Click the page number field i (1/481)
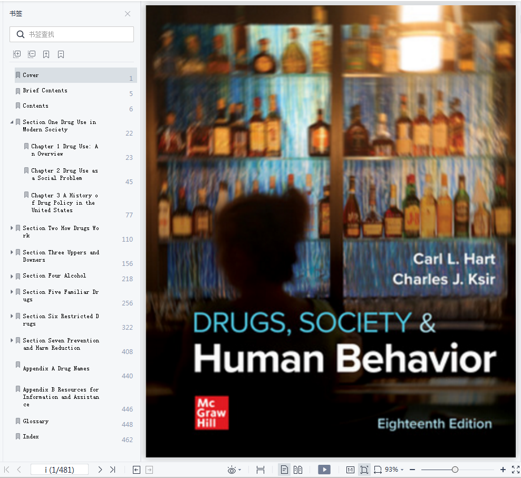Screen dimensions: 521x478 point(60,470)
